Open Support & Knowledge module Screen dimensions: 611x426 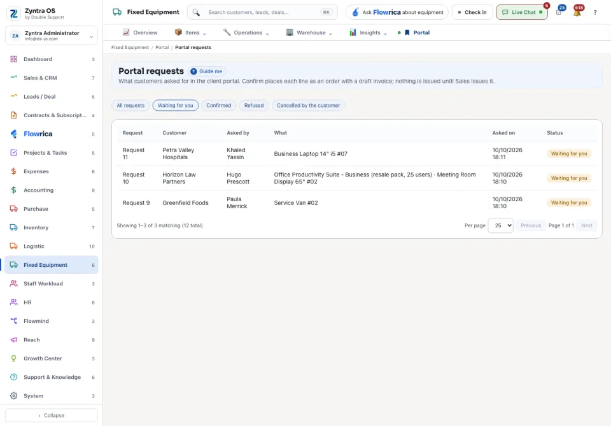[x=52, y=377]
